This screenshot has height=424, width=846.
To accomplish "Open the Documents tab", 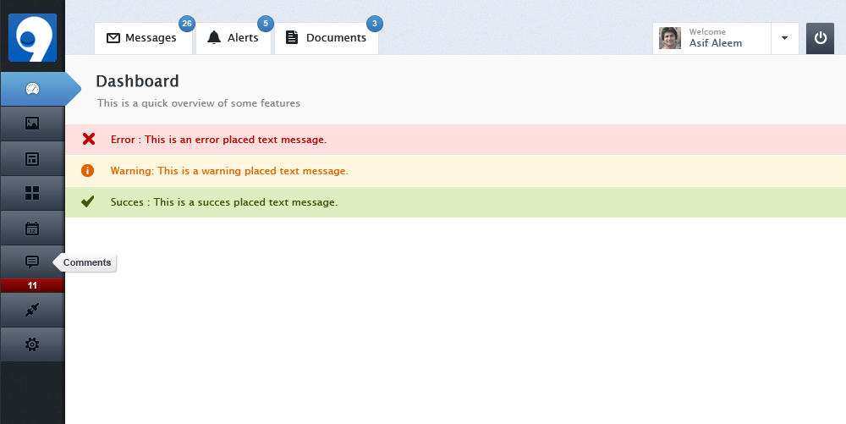I will point(327,38).
